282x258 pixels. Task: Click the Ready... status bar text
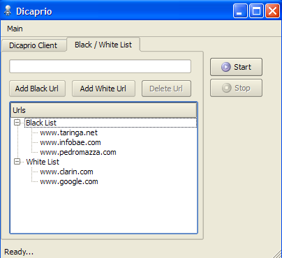click(19, 252)
